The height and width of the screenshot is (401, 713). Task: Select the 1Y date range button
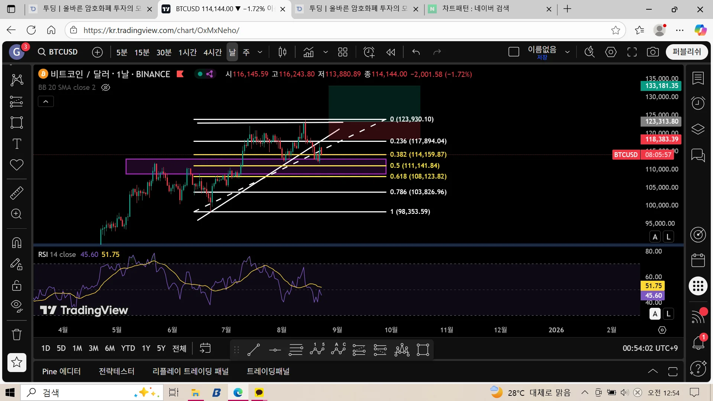[x=146, y=348]
